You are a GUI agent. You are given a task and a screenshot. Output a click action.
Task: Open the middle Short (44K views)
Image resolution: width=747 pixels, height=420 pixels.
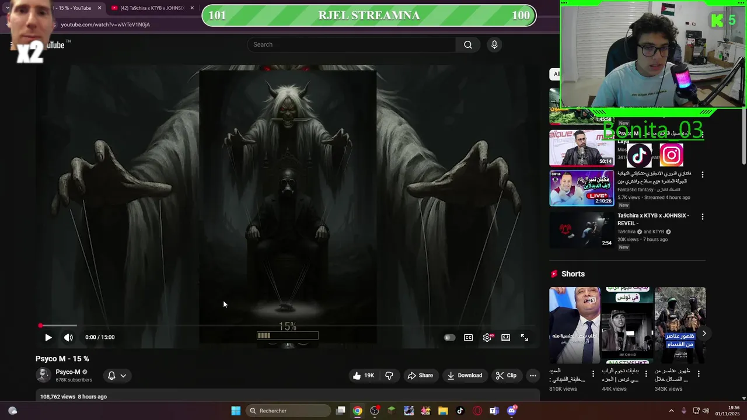coord(627,325)
